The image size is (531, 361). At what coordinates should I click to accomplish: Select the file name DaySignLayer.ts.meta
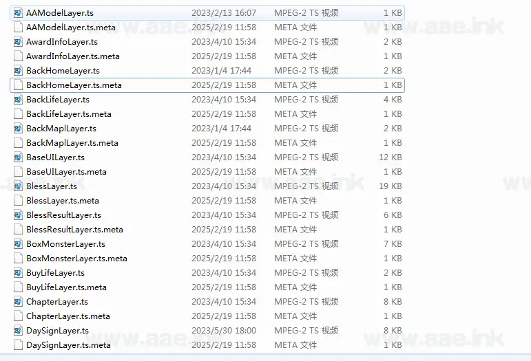coord(68,345)
